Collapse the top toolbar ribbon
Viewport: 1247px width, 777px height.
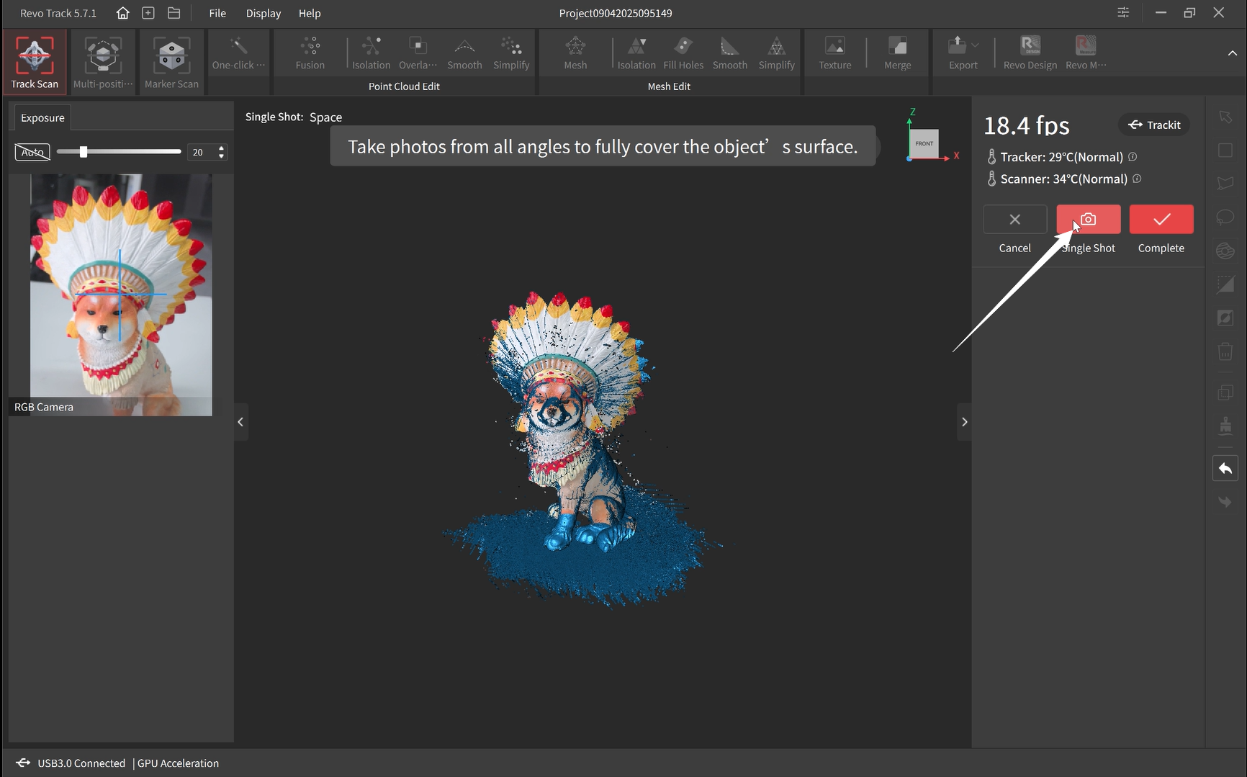[1232, 53]
